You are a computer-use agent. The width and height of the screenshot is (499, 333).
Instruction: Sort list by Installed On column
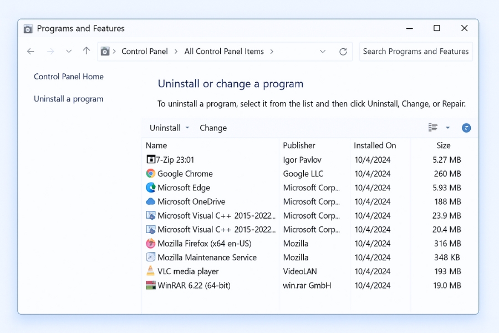[x=375, y=145]
